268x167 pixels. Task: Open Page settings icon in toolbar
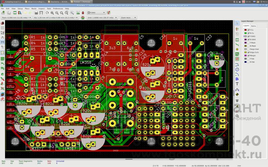coord(9,13)
